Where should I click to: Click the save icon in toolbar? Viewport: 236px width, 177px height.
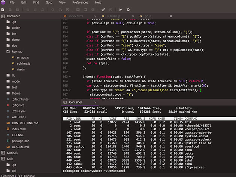pyautogui.click(x=10, y=10)
